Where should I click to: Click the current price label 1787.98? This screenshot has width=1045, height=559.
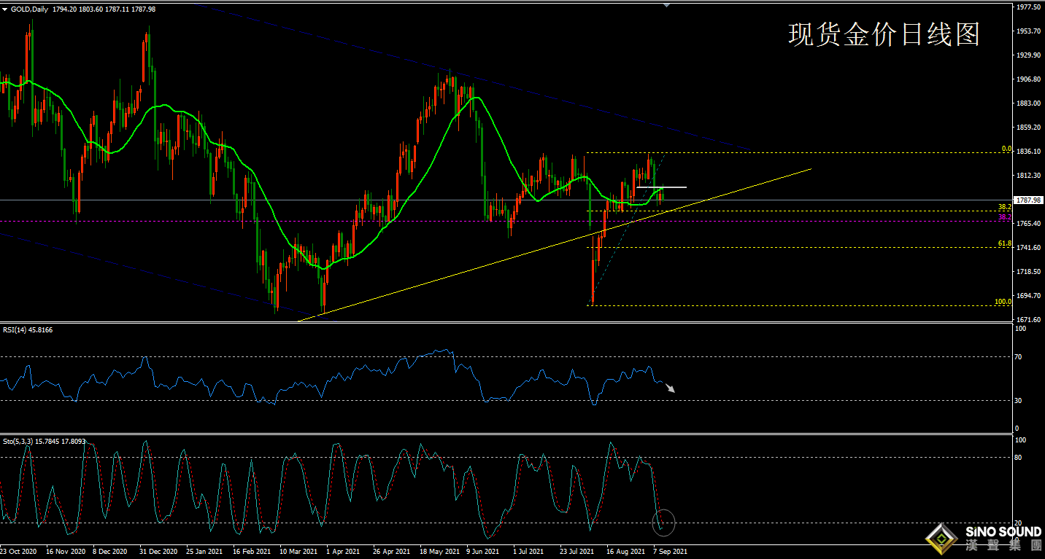(1027, 200)
